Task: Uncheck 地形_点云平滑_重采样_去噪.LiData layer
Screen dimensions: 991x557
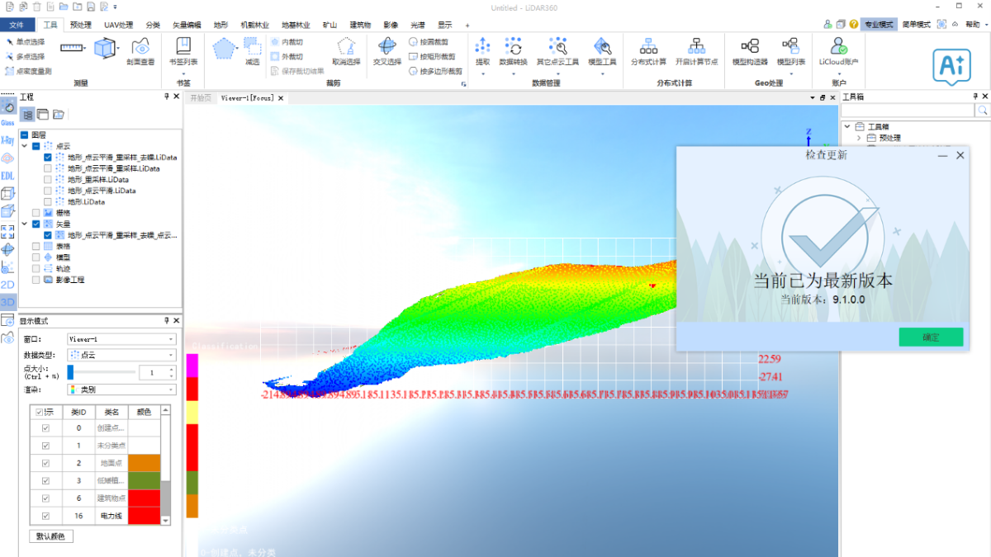Action: point(47,157)
